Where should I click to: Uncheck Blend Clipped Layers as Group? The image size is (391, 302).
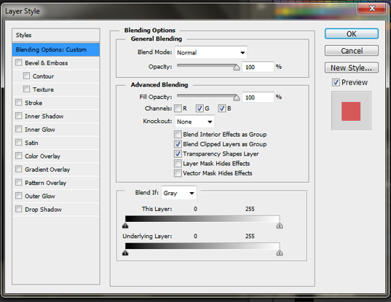pyautogui.click(x=178, y=144)
